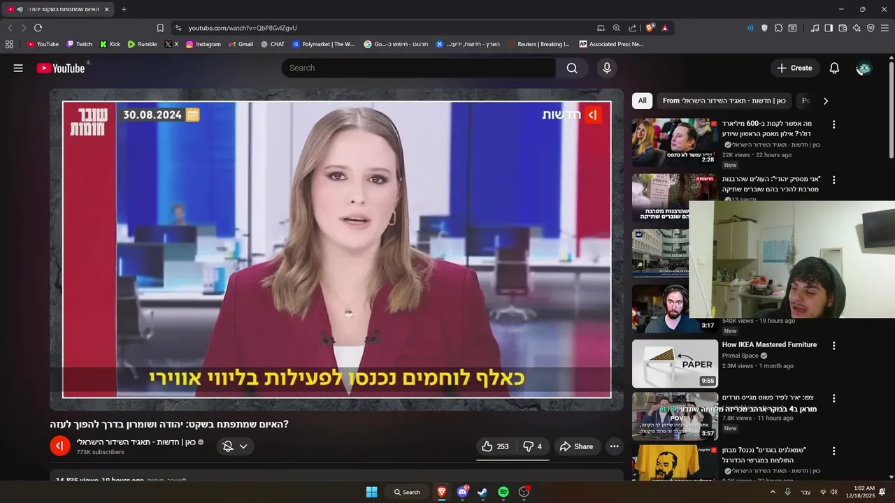Click the Share button under video
The image size is (895, 503).
[576, 446]
